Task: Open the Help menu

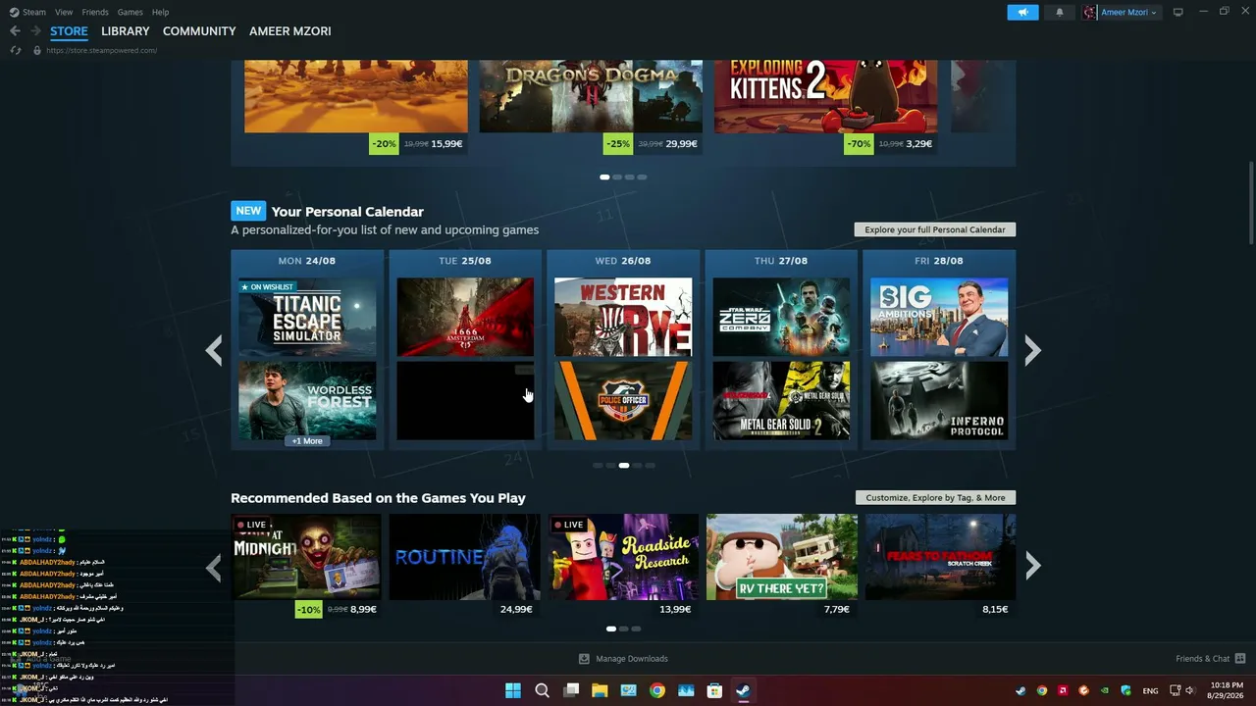Action: click(x=161, y=12)
